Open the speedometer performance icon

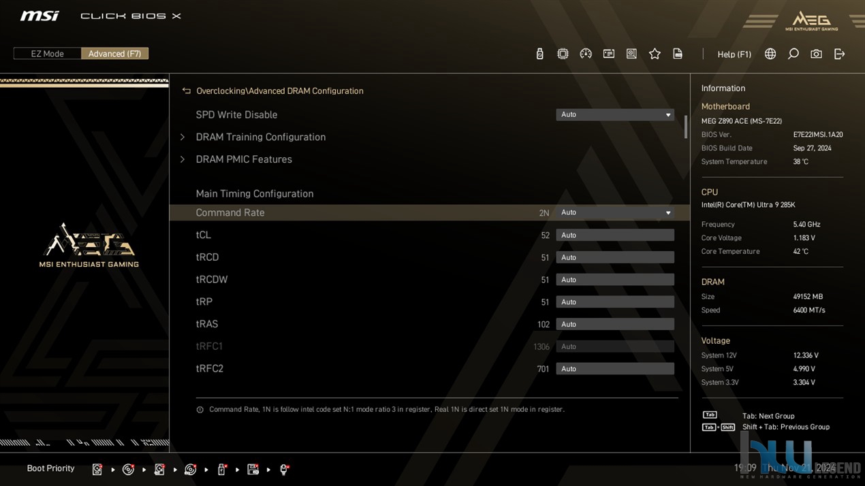586,54
